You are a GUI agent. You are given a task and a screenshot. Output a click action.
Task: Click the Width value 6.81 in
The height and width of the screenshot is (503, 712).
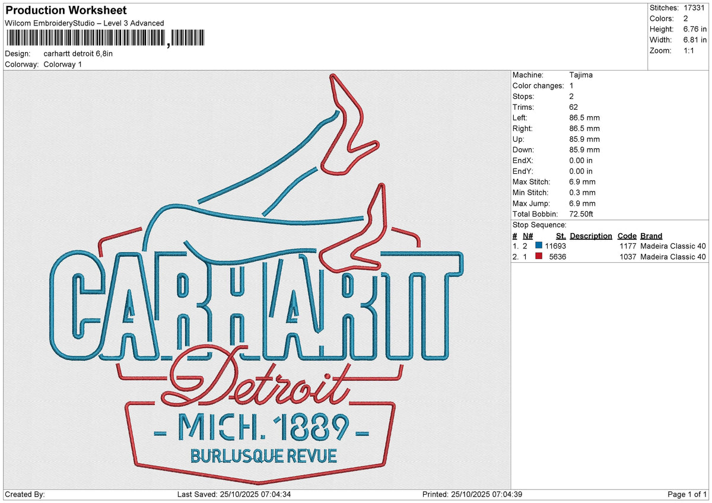coord(695,40)
